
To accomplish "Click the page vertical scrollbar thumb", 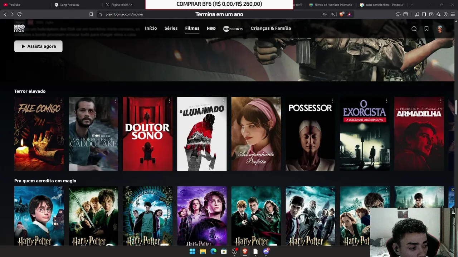I will pyautogui.click(x=456, y=108).
